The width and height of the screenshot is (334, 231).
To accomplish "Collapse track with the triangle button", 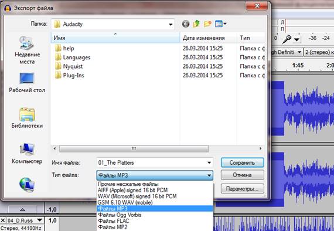I will [23, 210].
